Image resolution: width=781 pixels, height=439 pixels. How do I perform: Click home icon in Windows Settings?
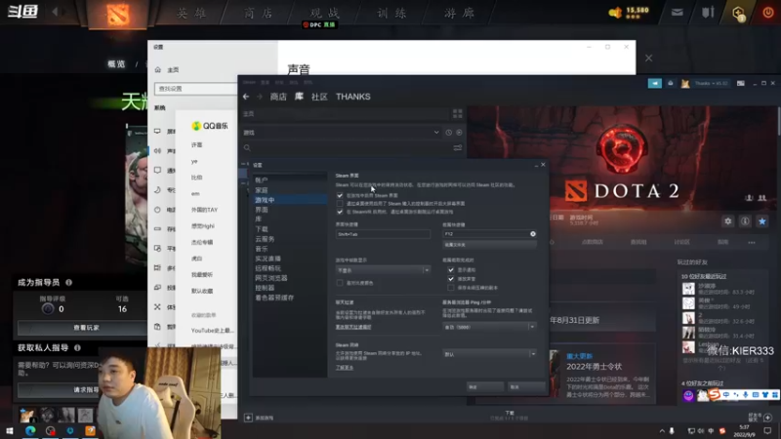coord(158,69)
